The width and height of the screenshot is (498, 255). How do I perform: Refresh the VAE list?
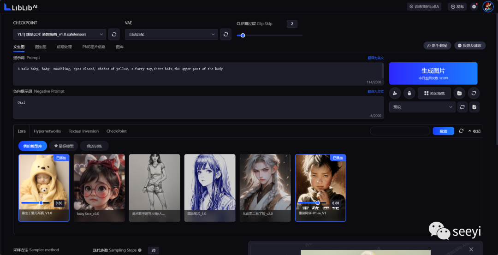click(225, 34)
